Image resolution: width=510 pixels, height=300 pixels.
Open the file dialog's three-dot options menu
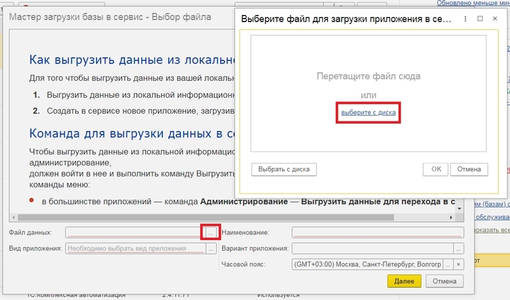(x=466, y=19)
